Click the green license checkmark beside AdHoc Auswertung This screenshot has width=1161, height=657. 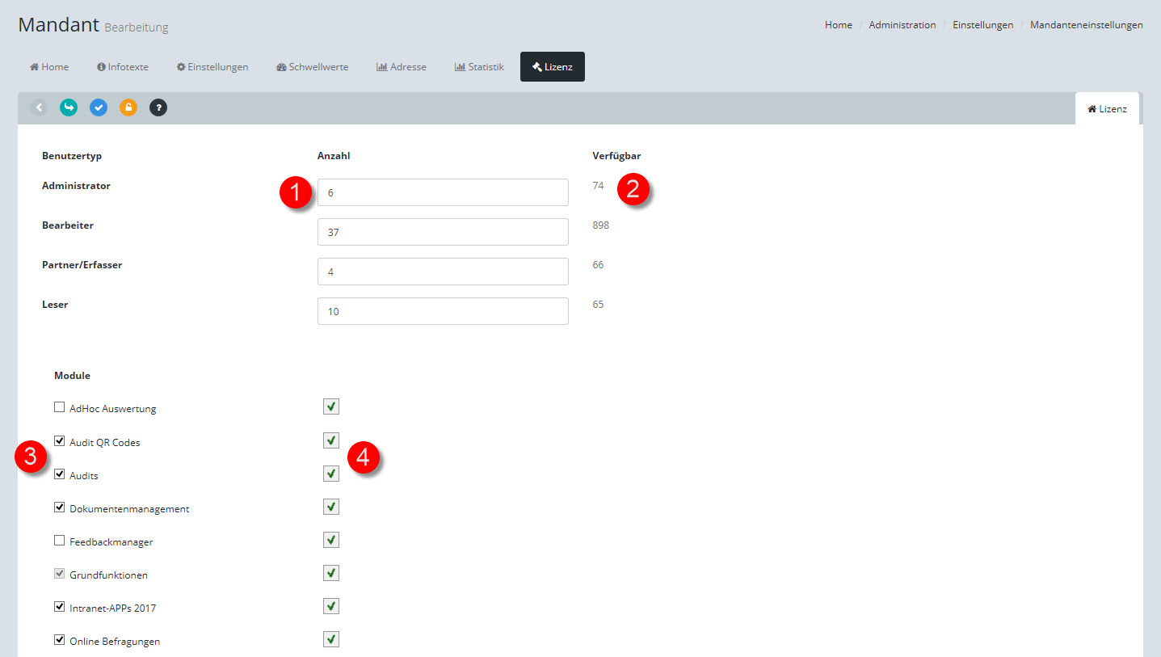tap(330, 406)
